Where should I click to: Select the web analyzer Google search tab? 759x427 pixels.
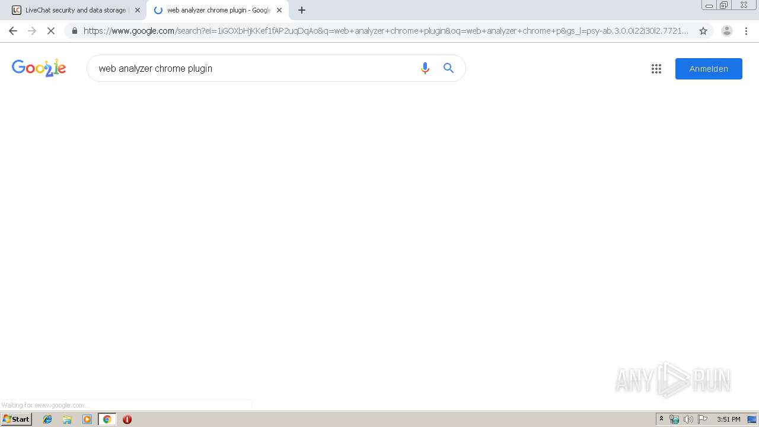coord(217,10)
